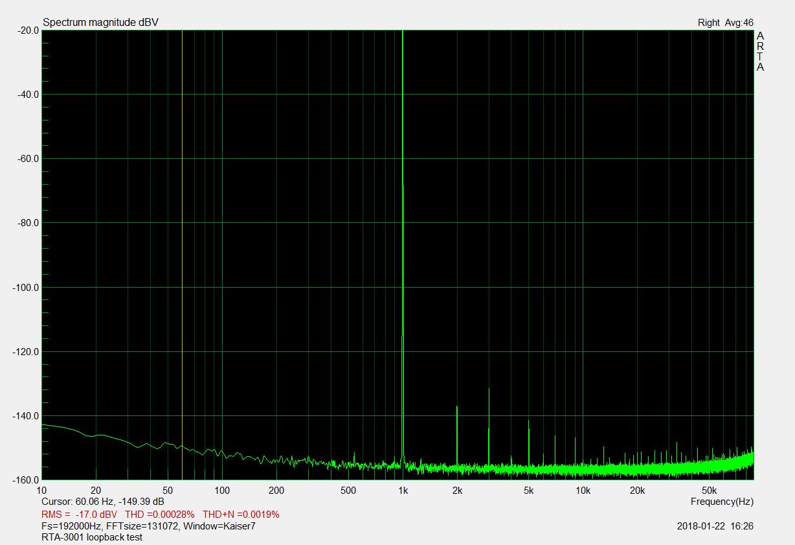The image size is (795, 545).
Task: Click the 'RTA-3001 loopback test' caption
Action: pos(92,537)
